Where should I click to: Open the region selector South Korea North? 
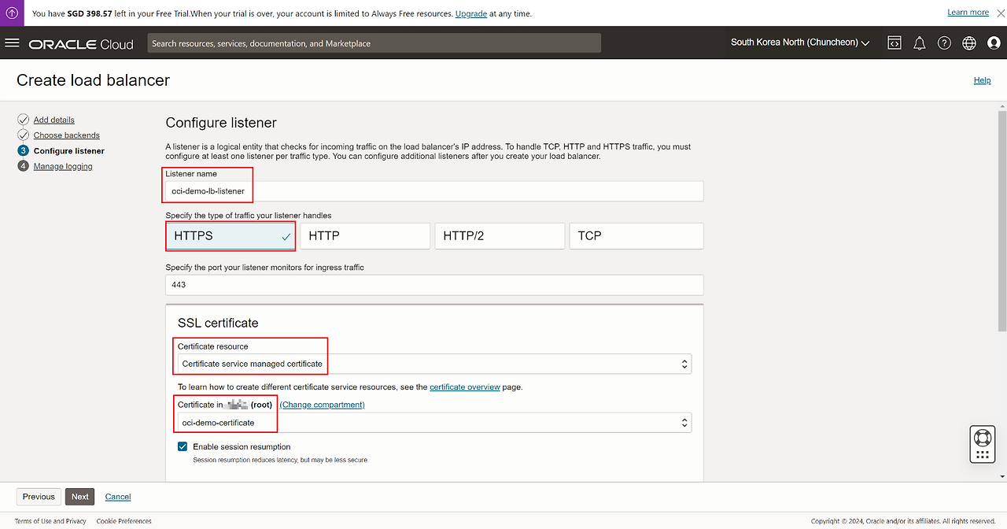(800, 43)
